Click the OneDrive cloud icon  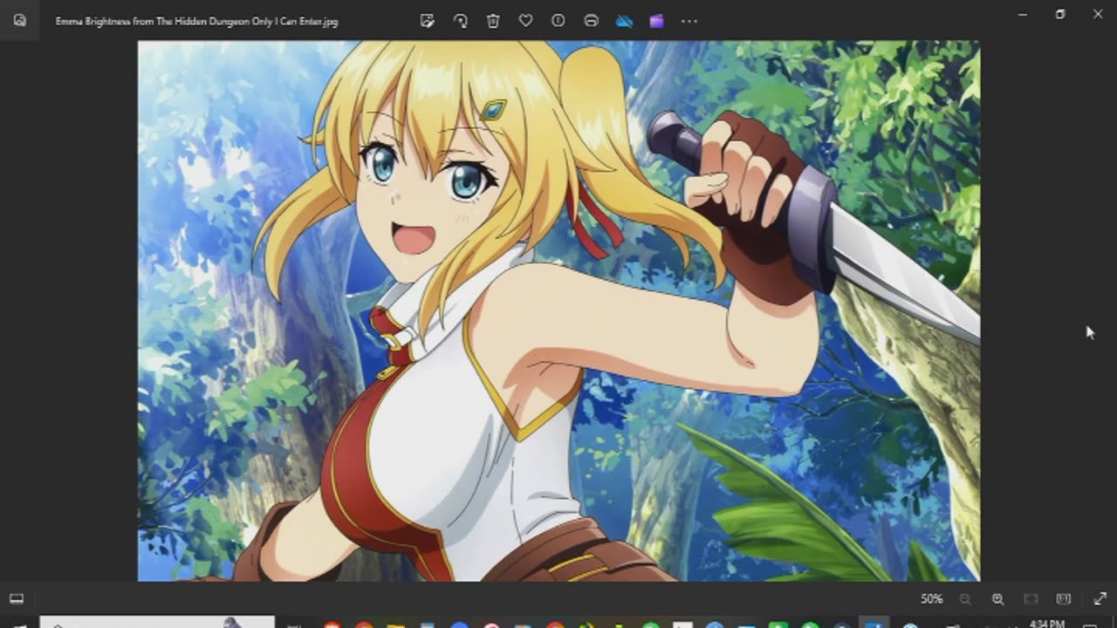(x=624, y=21)
